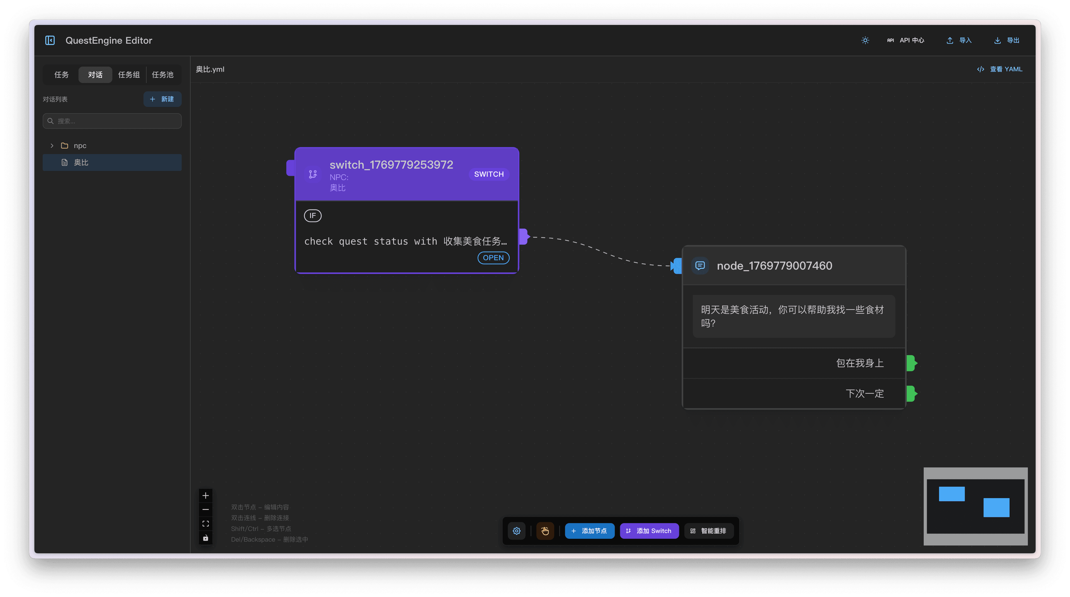Fit view with the fullscreen icon
Image resolution: width=1070 pixels, height=597 pixels.
[206, 523]
